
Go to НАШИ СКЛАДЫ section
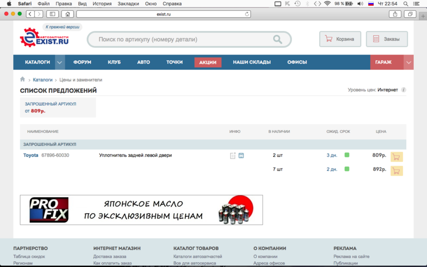(252, 62)
